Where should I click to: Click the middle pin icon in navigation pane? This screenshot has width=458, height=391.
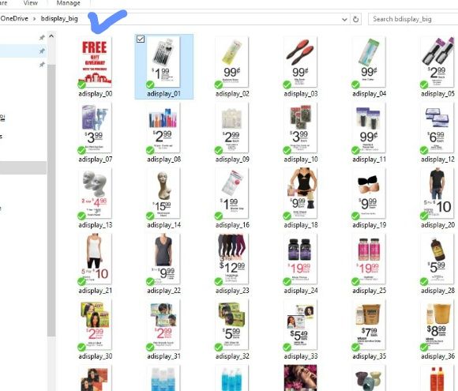(42, 51)
